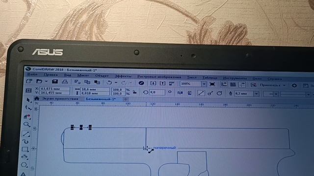Toggle Mirror horizontally button

[180, 92]
